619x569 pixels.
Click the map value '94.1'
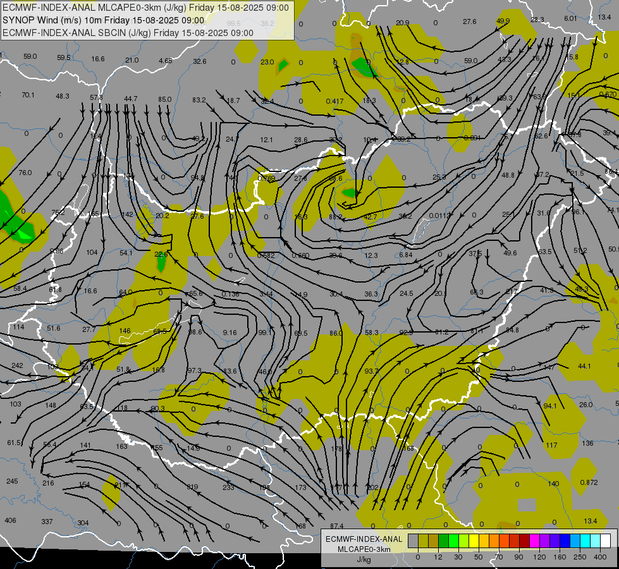coord(550,406)
